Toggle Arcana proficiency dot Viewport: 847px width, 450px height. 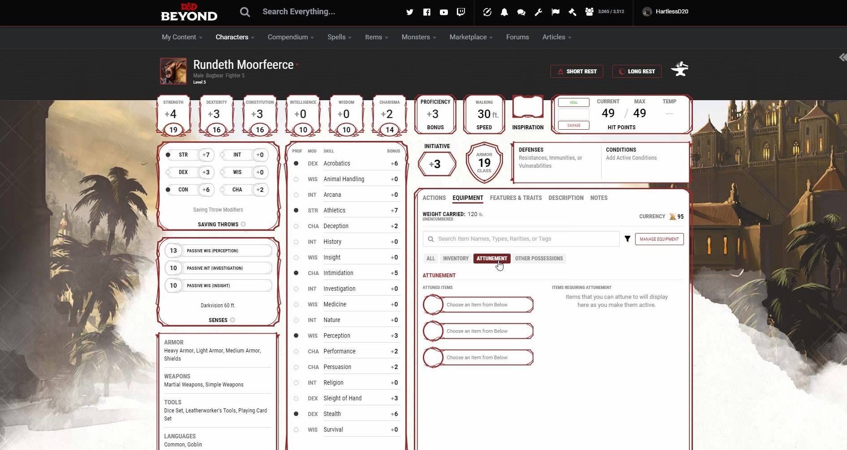click(x=296, y=195)
